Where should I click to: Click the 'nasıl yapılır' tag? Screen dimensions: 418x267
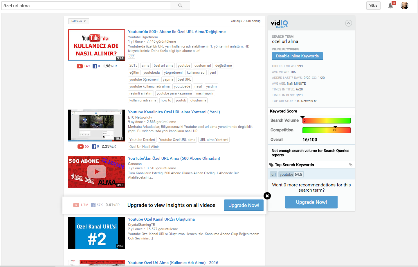tap(205, 93)
